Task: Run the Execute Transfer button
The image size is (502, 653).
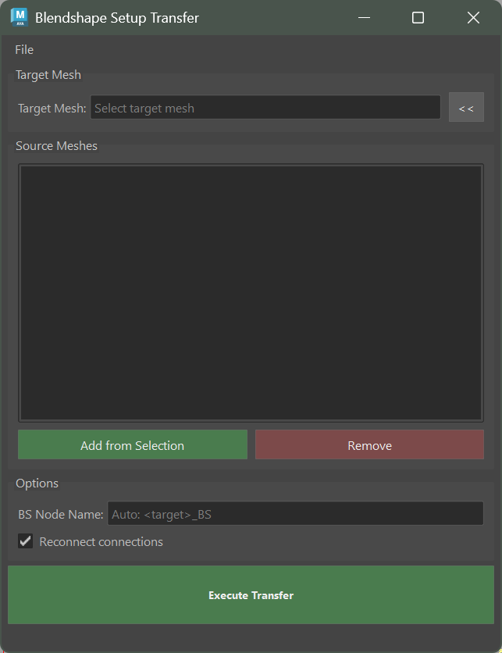Action: pyautogui.click(x=251, y=595)
